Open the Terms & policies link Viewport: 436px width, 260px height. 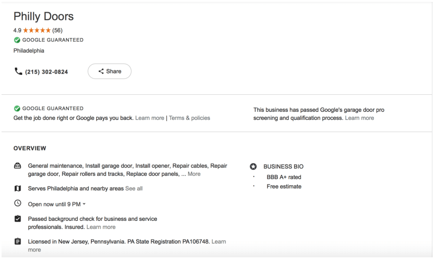(x=189, y=118)
